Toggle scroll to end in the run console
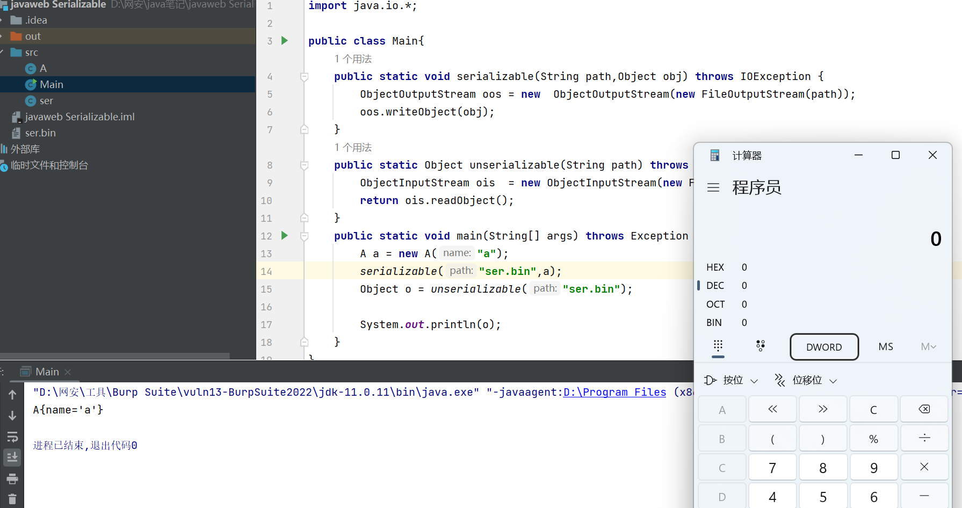Screen dimensions: 962x508 (x=12, y=458)
